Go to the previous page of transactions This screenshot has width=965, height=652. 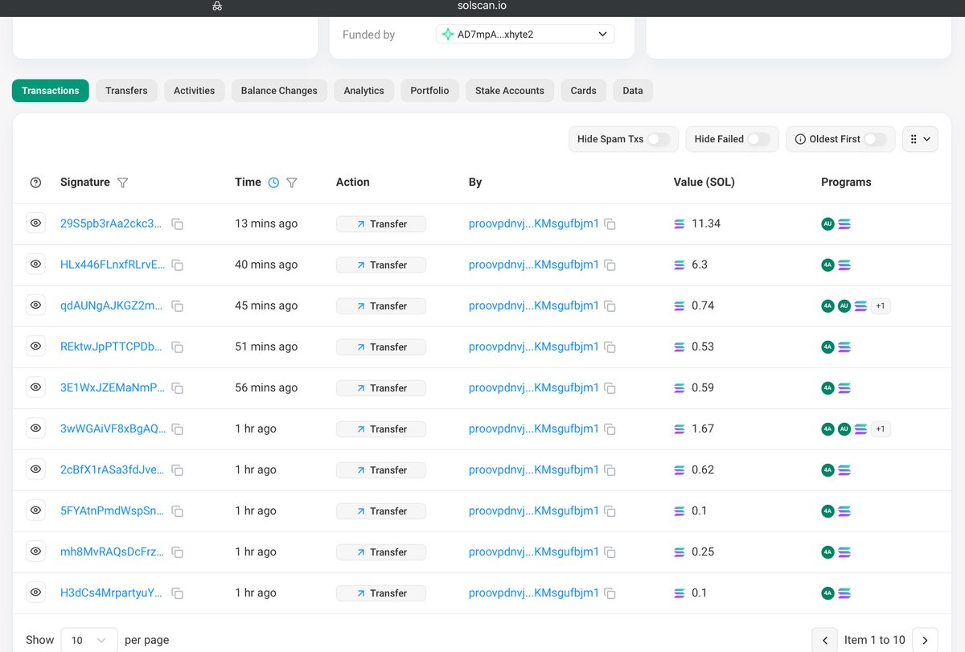click(824, 640)
